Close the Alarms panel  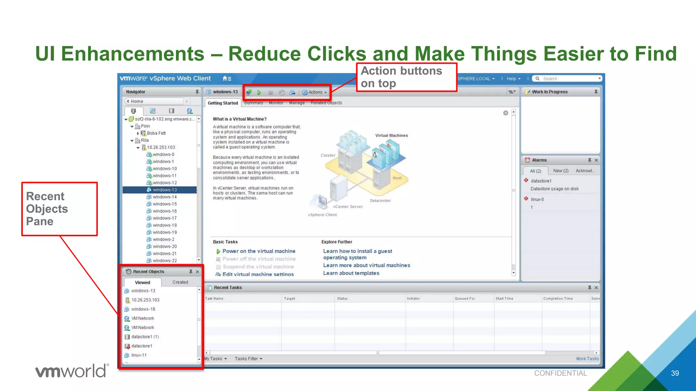[x=596, y=160]
